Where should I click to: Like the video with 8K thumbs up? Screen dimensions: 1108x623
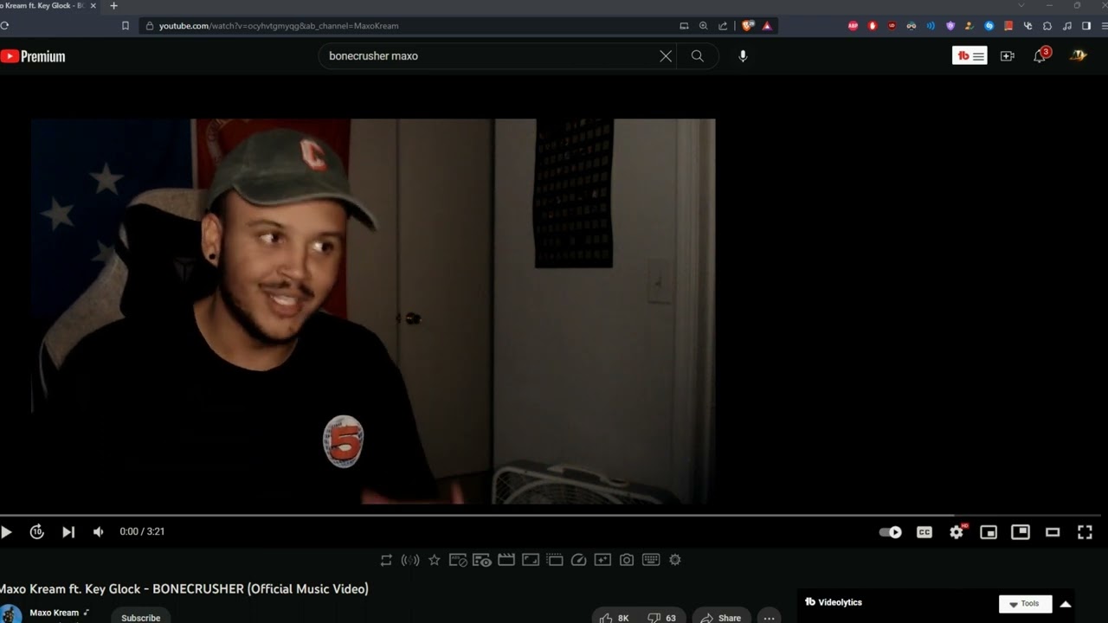(615, 618)
